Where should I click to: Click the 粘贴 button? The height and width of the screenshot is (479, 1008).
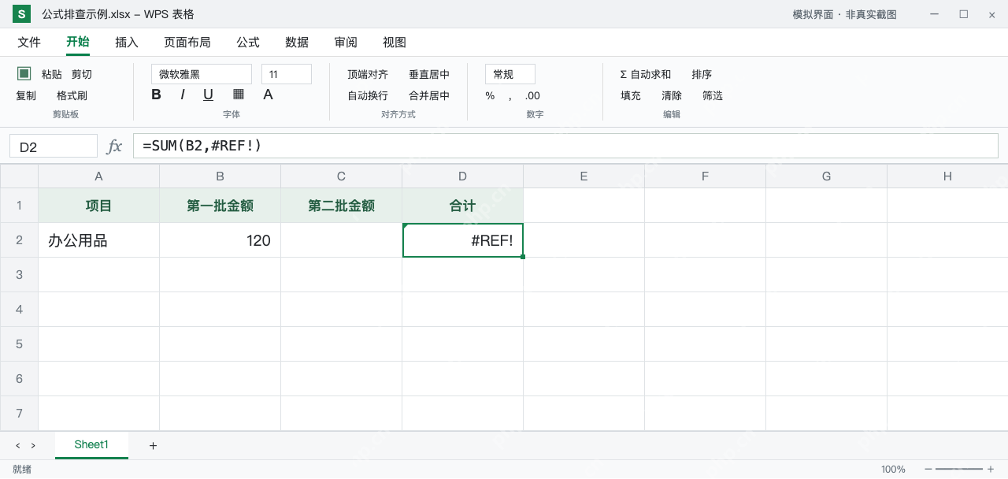coord(52,74)
